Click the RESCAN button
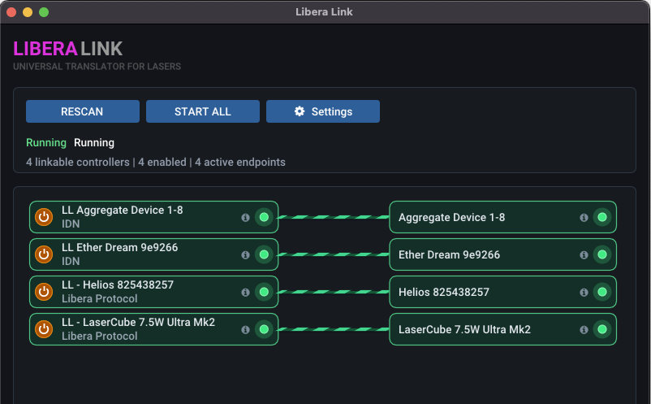The image size is (651, 404). click(83, 111)
